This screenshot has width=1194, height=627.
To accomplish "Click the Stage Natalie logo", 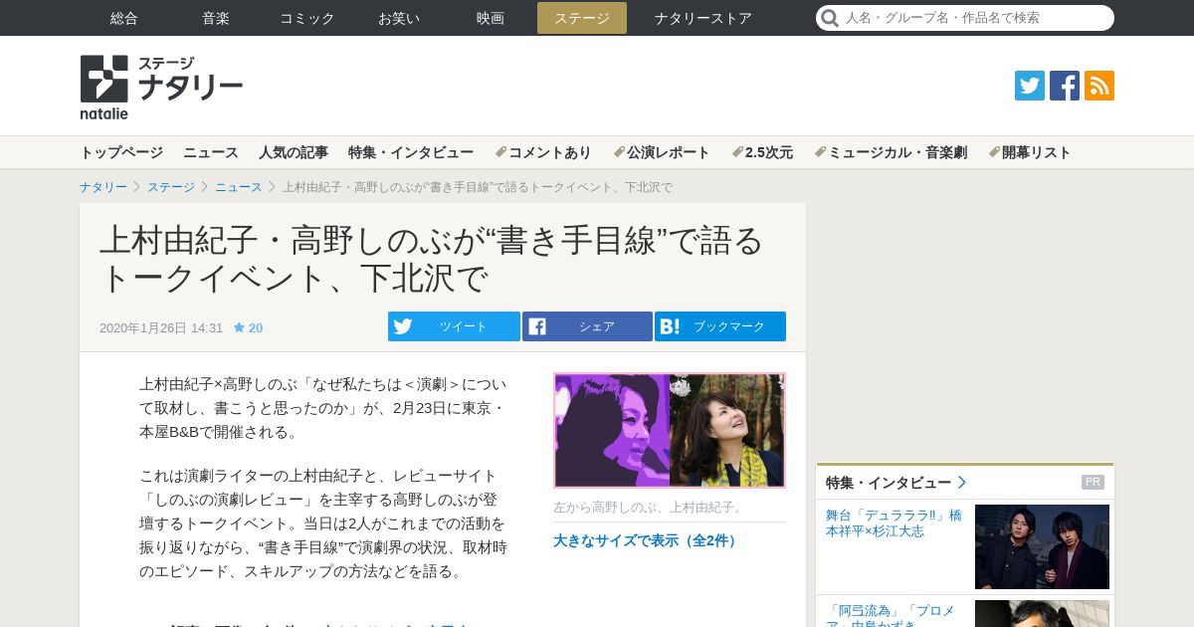I will click(x=161, y=87).
